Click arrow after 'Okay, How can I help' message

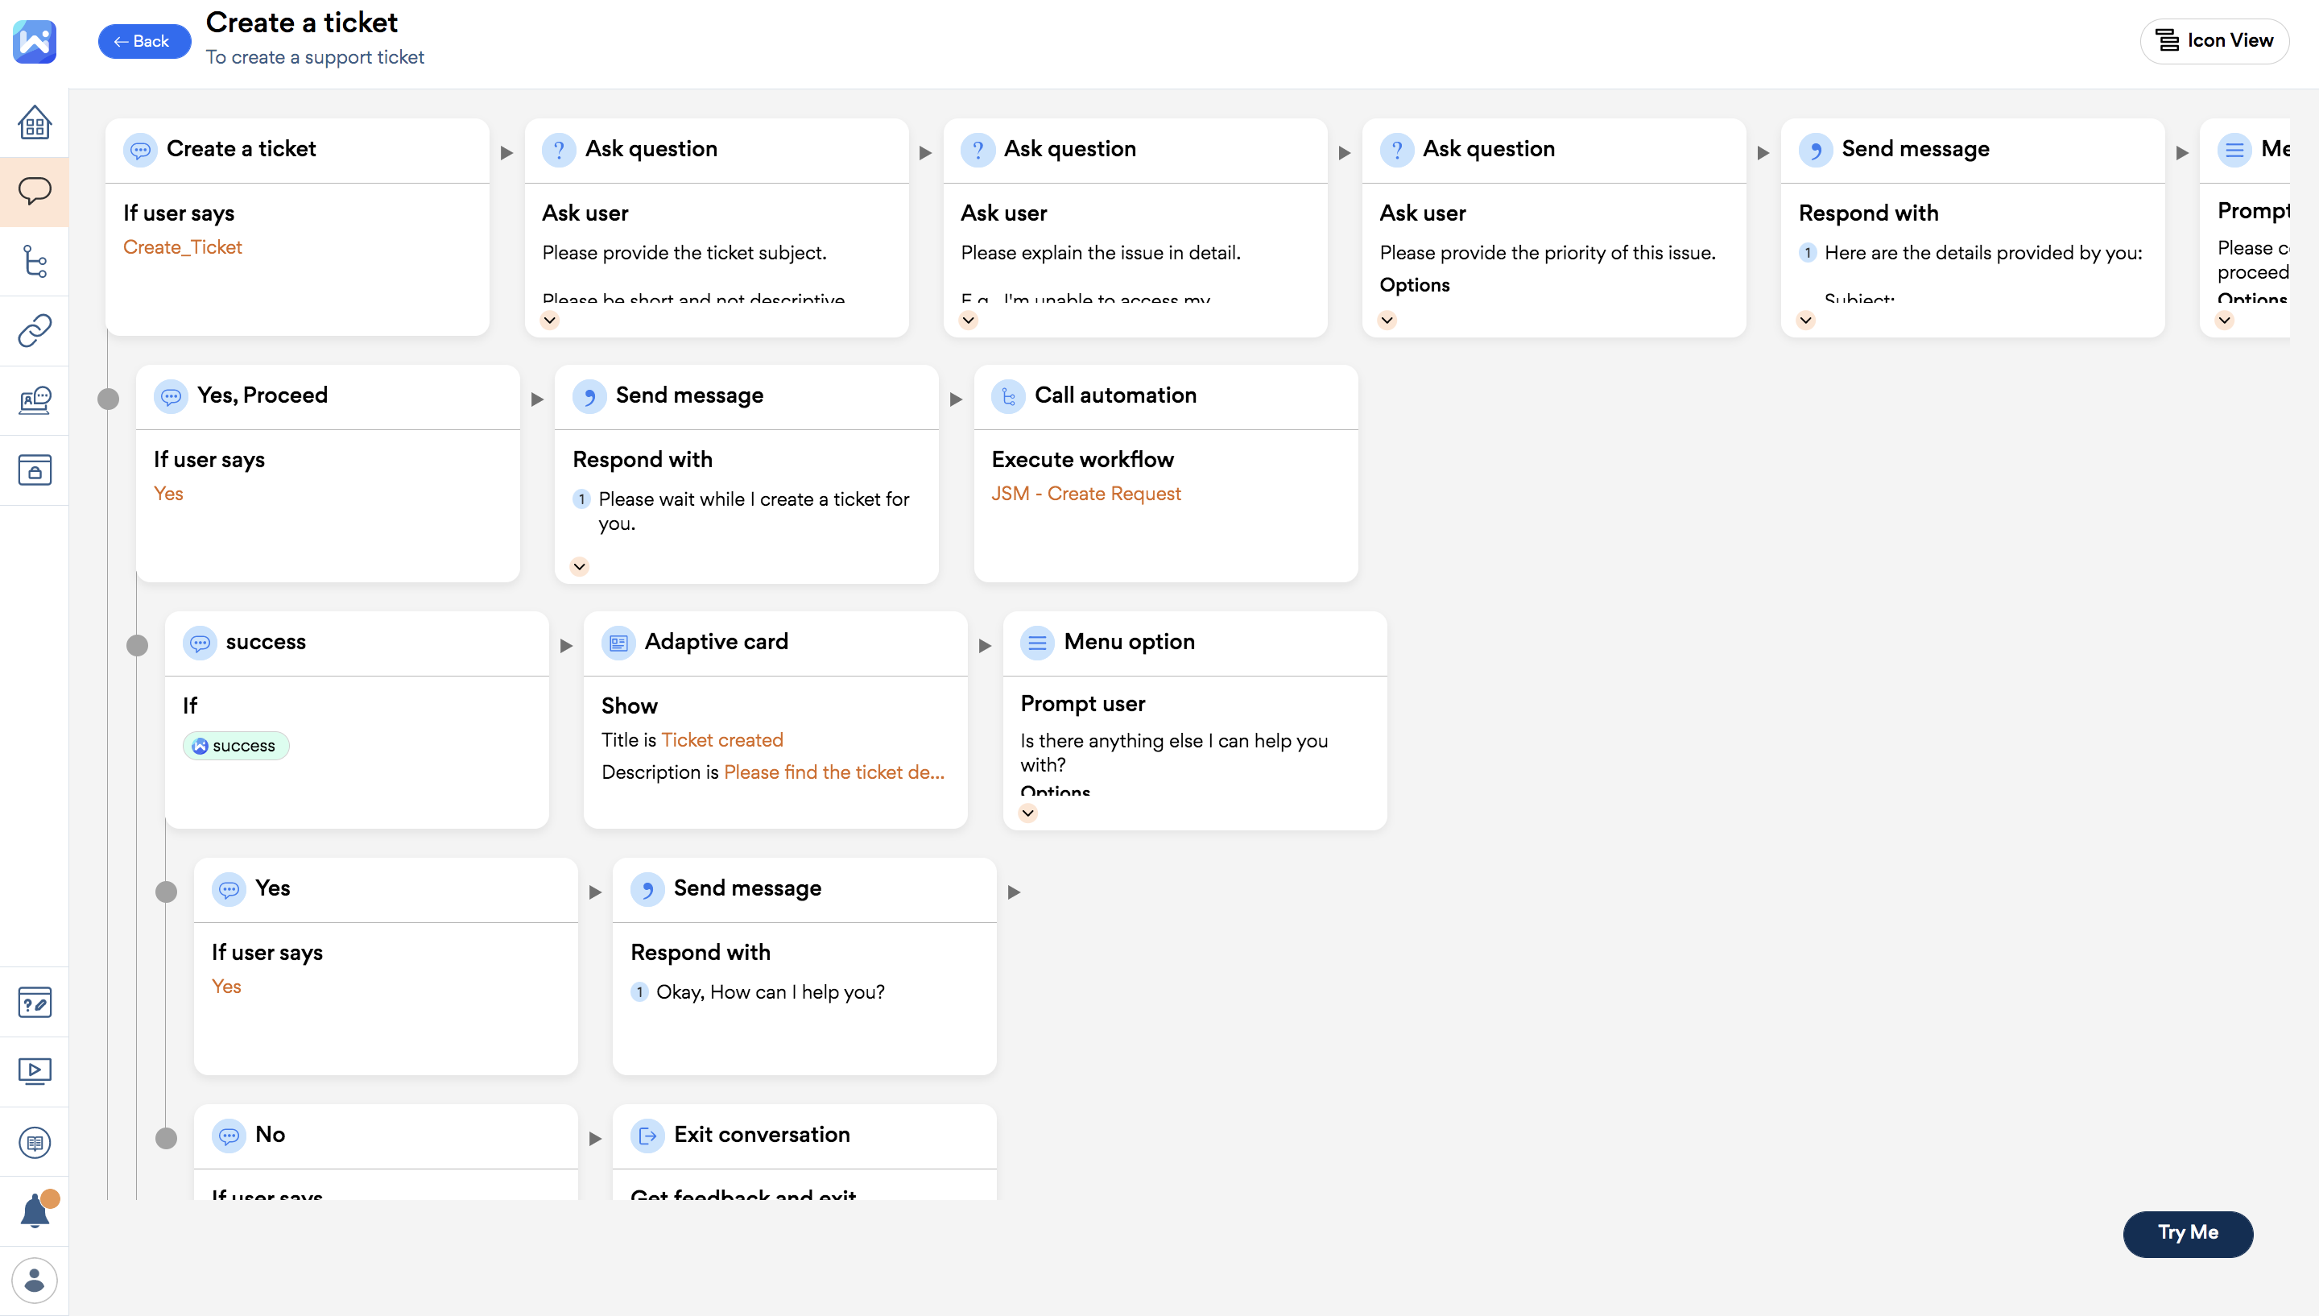pyautogui.click(x=1014, y=892)
